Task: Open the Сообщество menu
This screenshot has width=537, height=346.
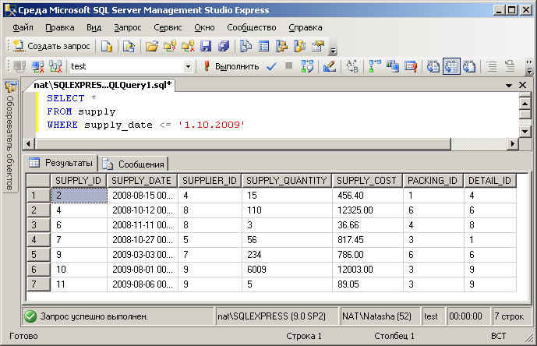Action: [x=252, y=27]
